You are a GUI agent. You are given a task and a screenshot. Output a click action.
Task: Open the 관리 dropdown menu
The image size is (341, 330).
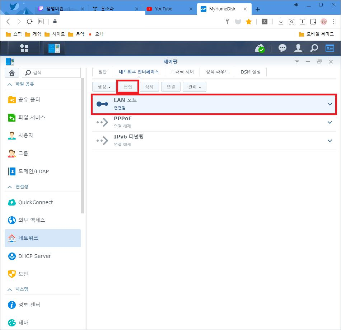point(194,87)
